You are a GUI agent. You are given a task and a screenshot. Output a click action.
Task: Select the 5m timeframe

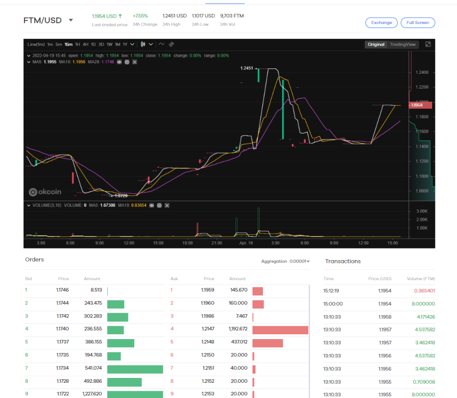point(59,44)
